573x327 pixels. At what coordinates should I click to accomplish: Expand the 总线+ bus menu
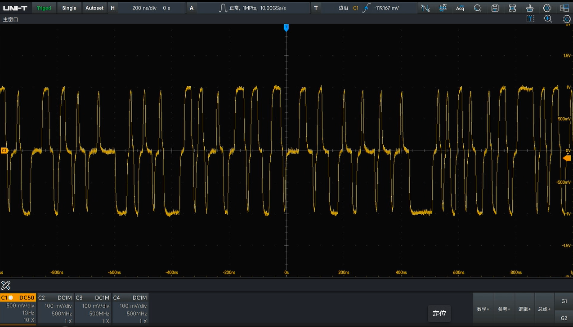point(544,309)
